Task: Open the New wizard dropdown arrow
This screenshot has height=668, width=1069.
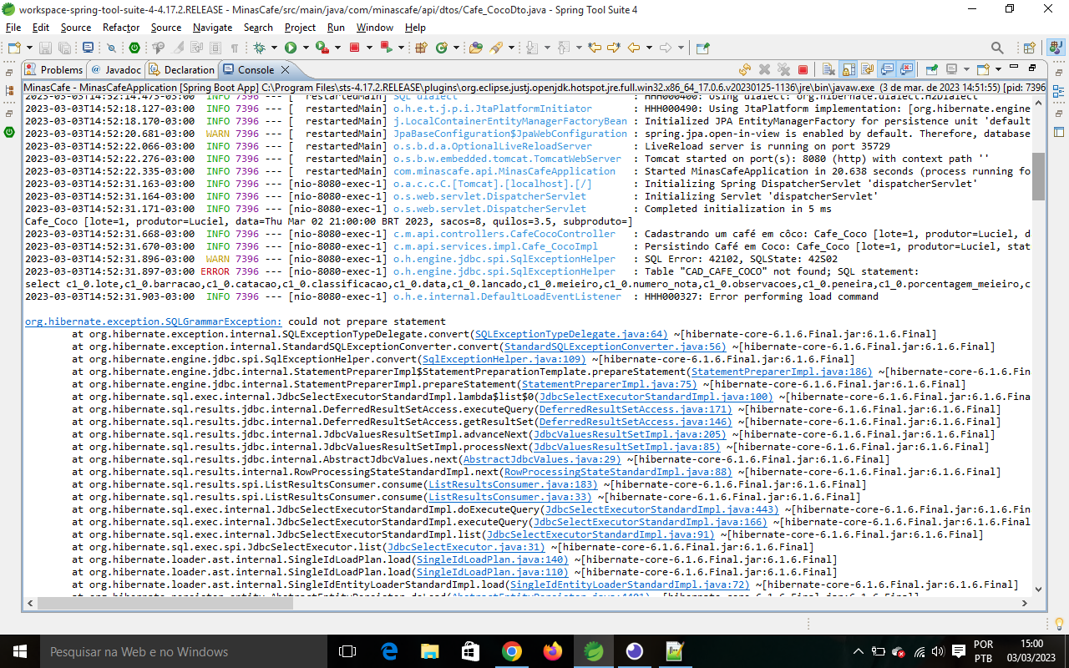Action: pos(29,48)
